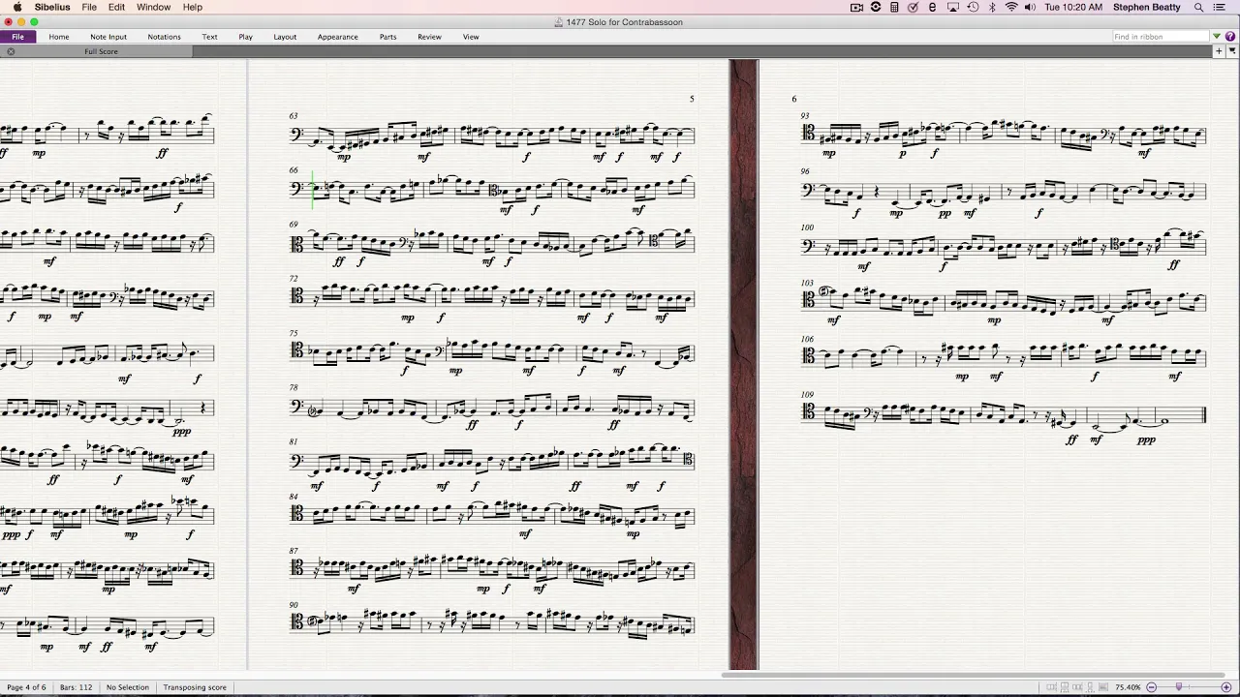Open the File menu in menu bar
This screenshot has width=1240, height=697.
[89, 7]
